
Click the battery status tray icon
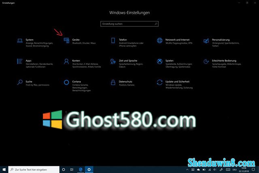[x=204, y=170]
